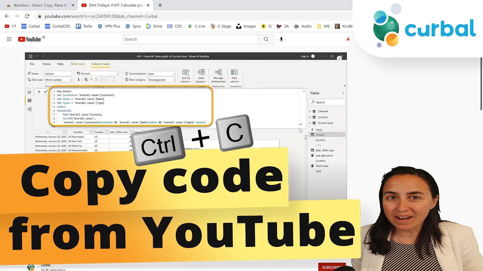Collapse the Fields pane arrow
483x271 pixels.
pyautogui.click(x=343, y=93)
